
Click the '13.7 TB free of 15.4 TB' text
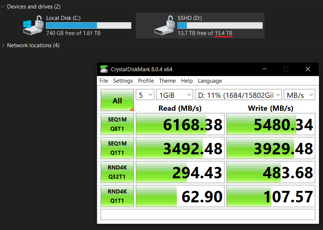(x=205, y=33)
